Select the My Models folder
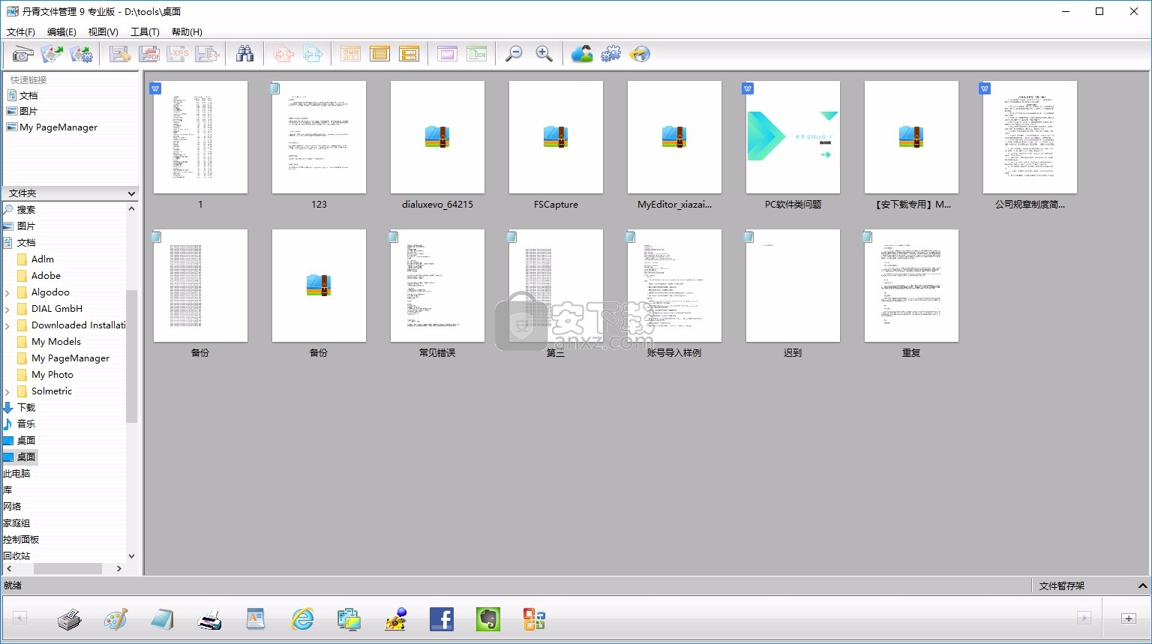Image resolution: width=1152 pixels, height=644 pixels. click(x=56, y=342)
